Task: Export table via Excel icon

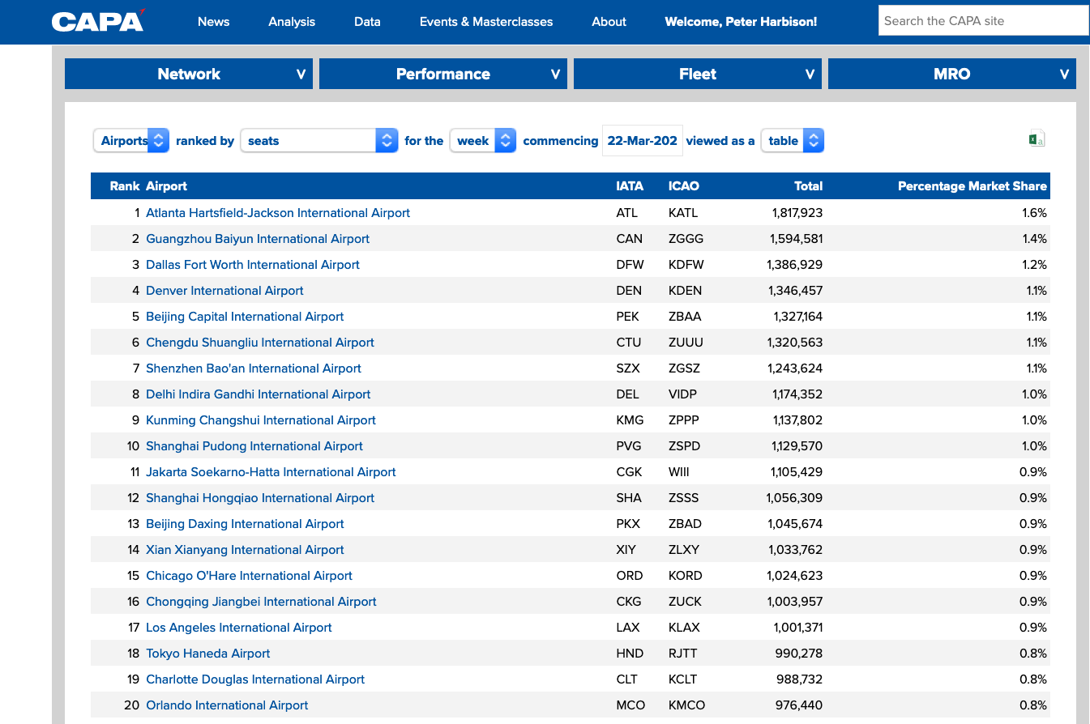Action: [x=1036, y=139]
